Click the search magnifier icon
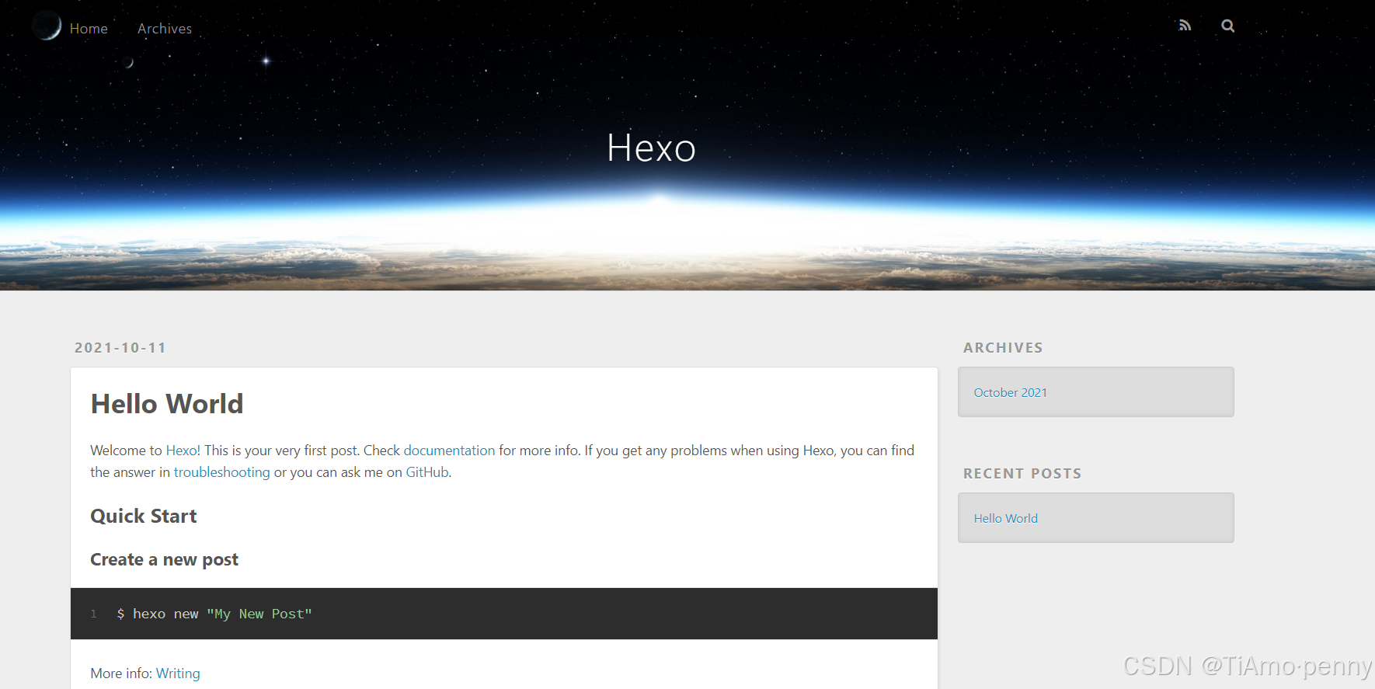Screen dimensions: 1375x689 [1227, 26]
